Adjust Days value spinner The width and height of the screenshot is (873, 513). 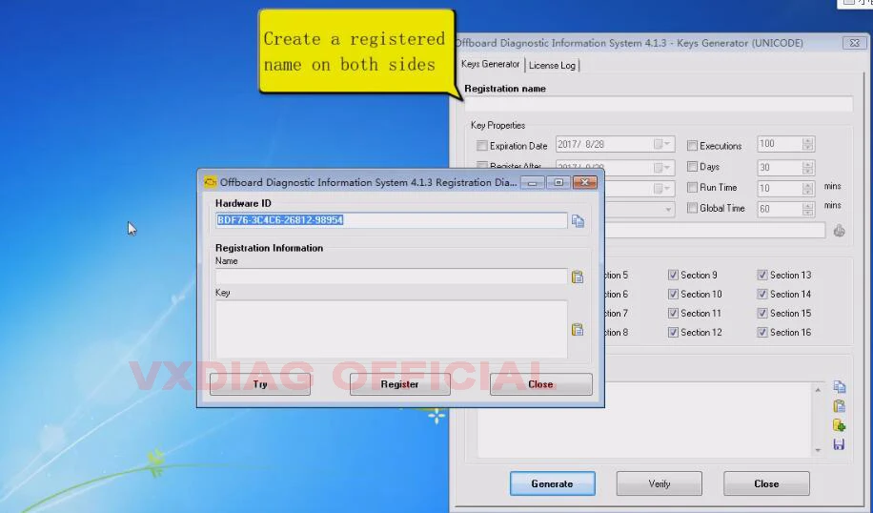coord(808,168)
